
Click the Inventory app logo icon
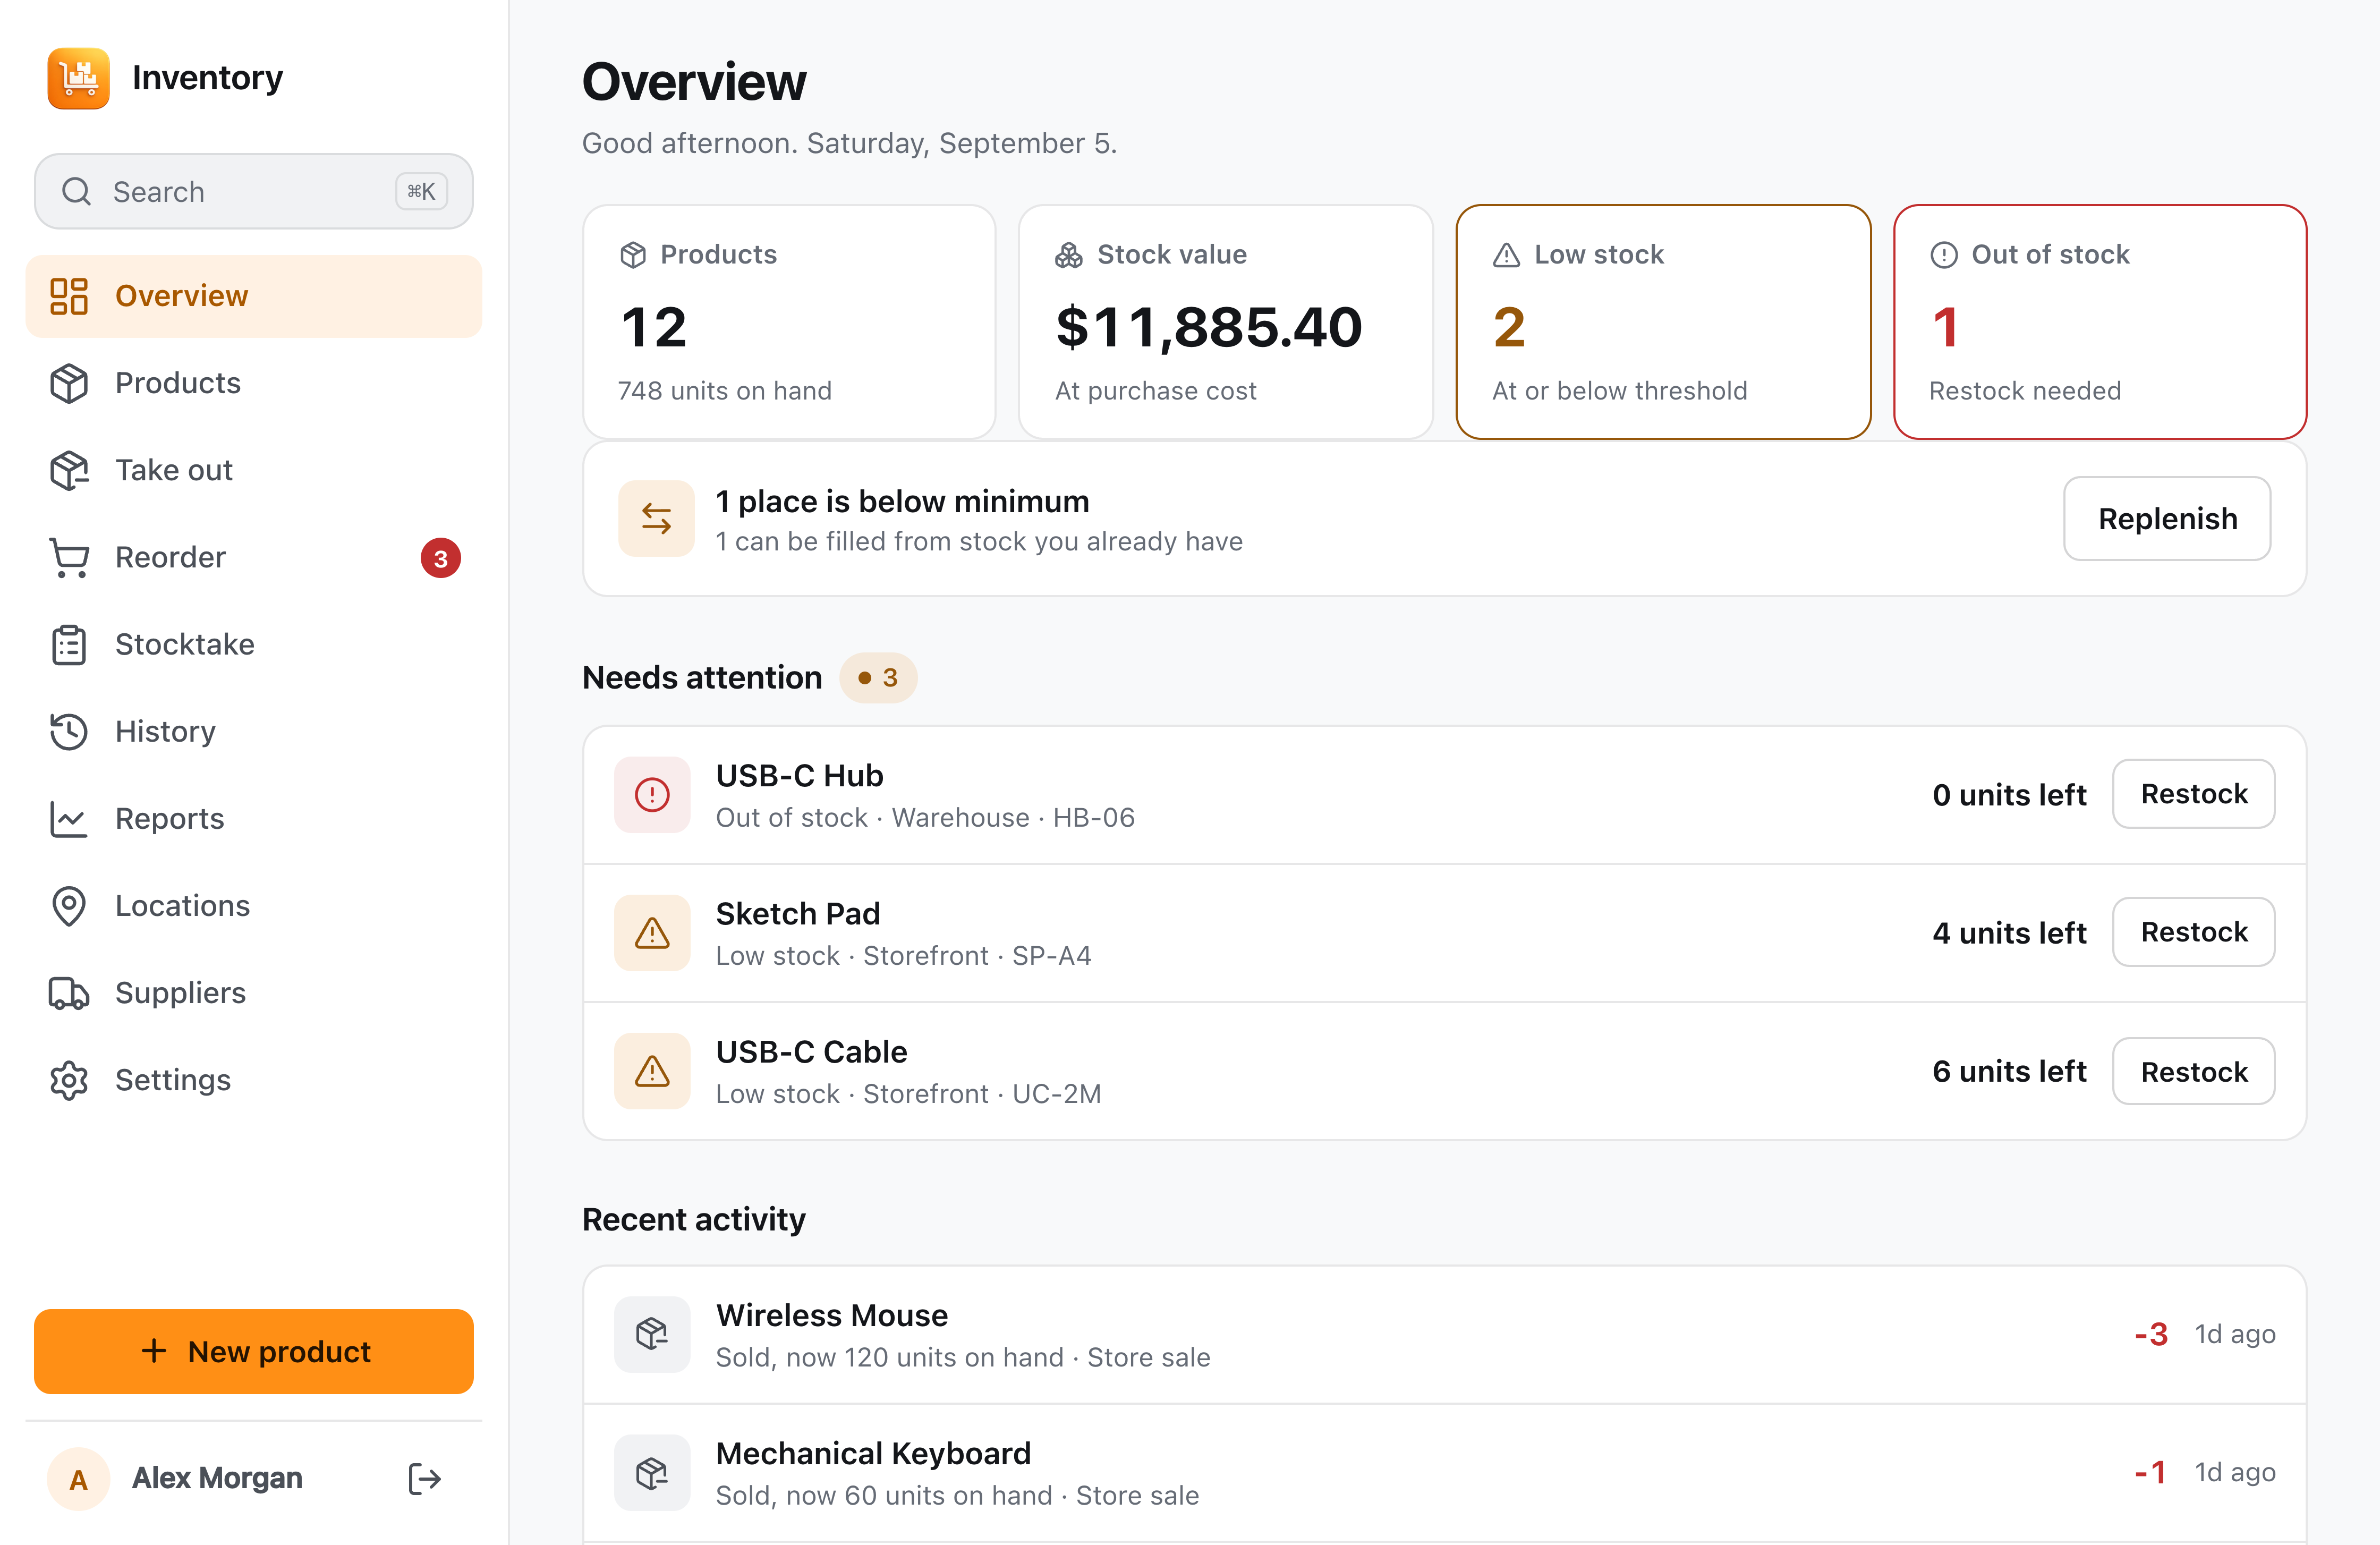pyautogui.click(x=78, y=78)
